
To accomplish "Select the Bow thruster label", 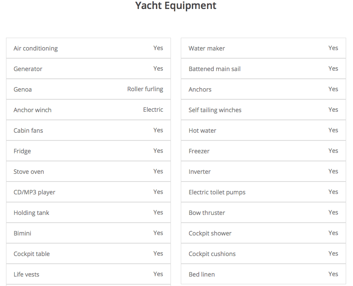I will click(206, 213).
